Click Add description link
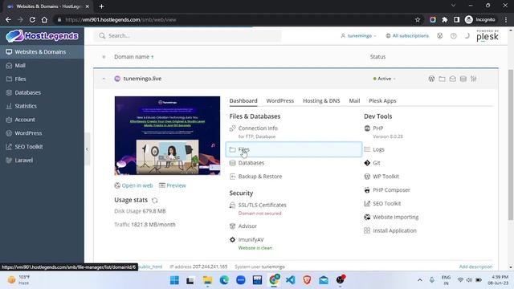This screenshot has width=514, height=289. (475, 267)
